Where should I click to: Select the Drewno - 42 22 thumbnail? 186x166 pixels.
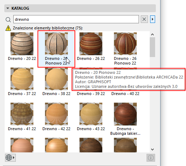pos(56,114)
